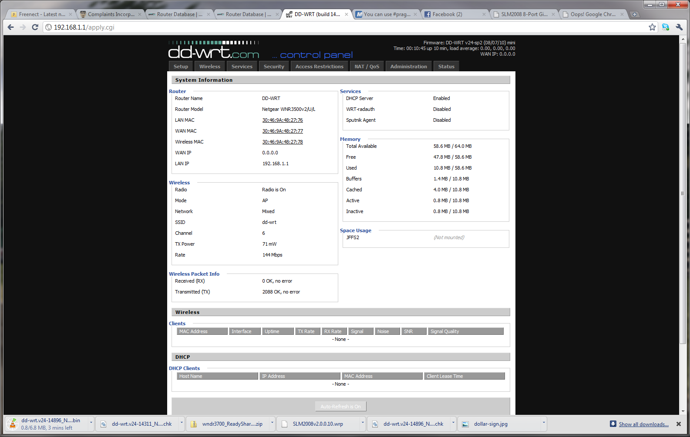Open the Chrome wrench menu
Image resolution: width=690 pixels, height=437 pixels.
click(679, 27)
